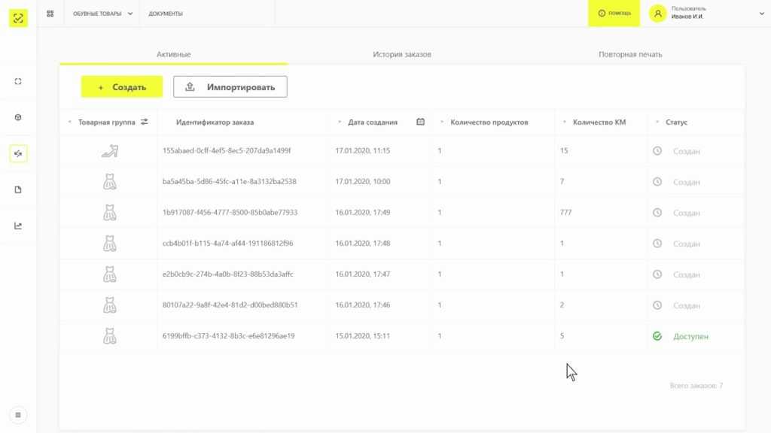771x433 pixels.
Task: Switch to История заказов tab
Action: click(401, 55)
